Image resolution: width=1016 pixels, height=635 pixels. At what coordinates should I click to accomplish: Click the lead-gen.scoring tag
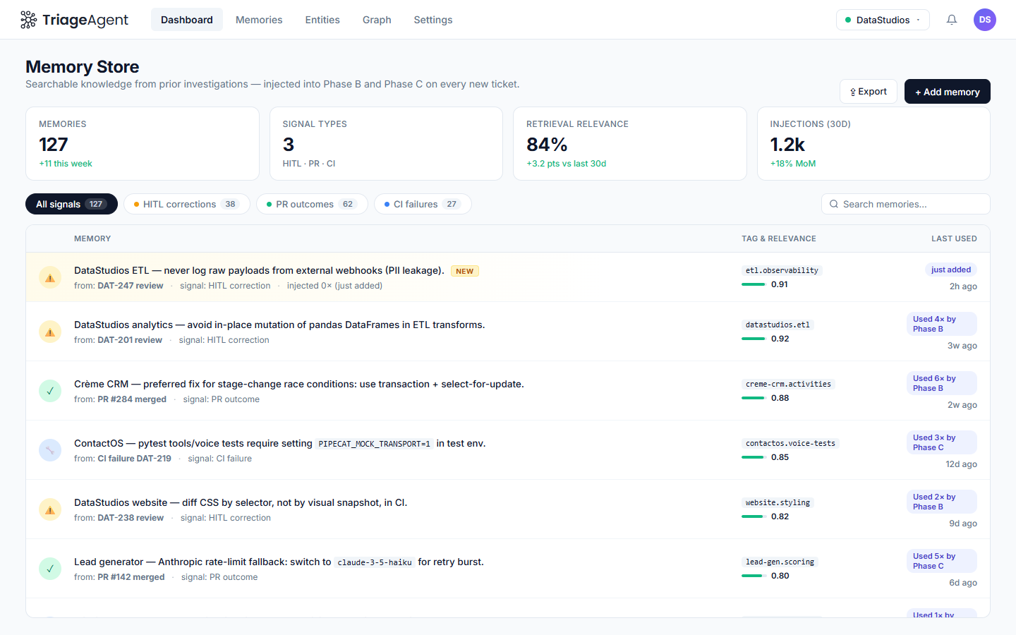click(780, 562)
